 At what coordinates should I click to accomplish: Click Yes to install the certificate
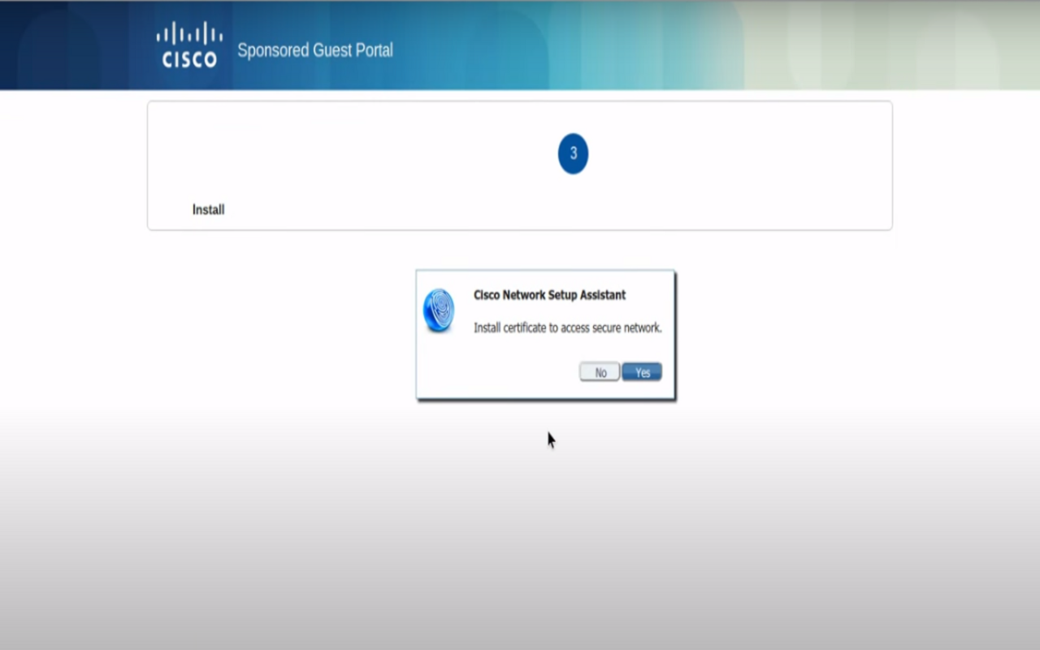642,372
